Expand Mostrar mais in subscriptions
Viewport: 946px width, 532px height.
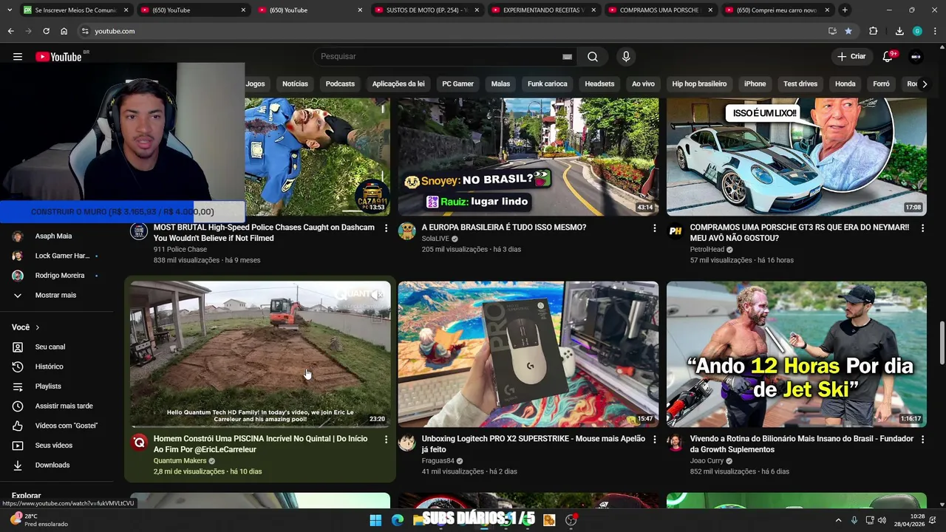click(55, 296)
